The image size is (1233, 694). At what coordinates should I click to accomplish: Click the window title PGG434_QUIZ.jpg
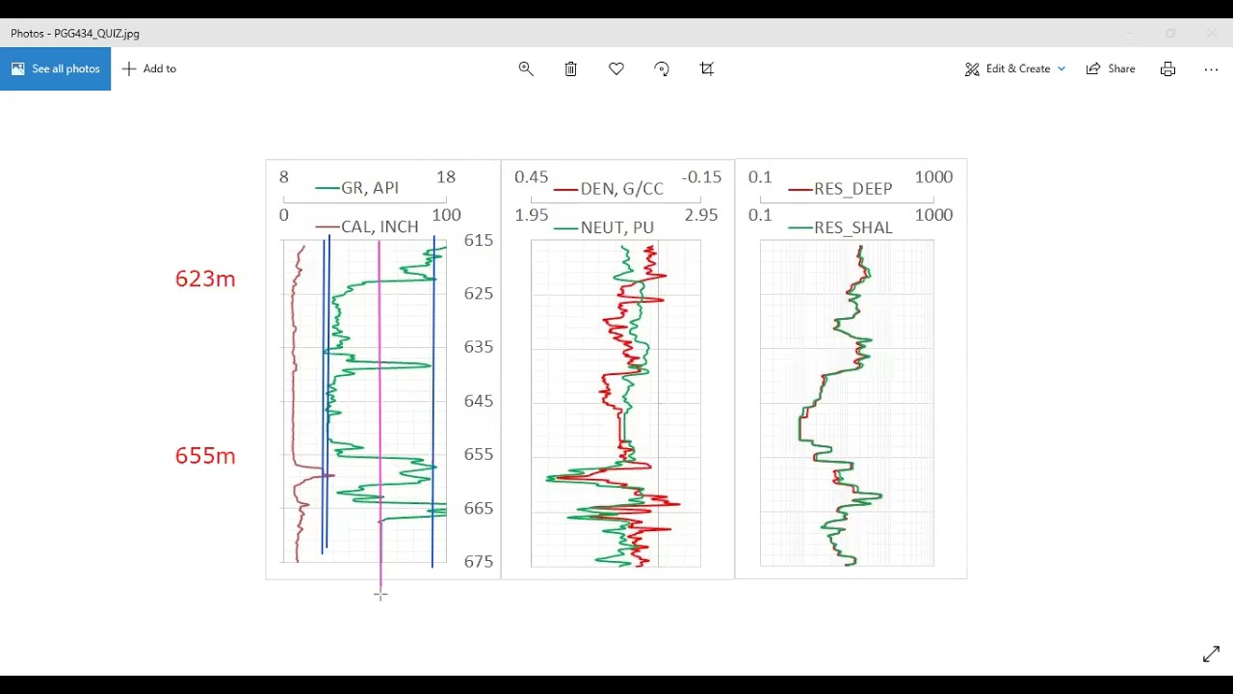pyautogui.click(x=75, y=33)
